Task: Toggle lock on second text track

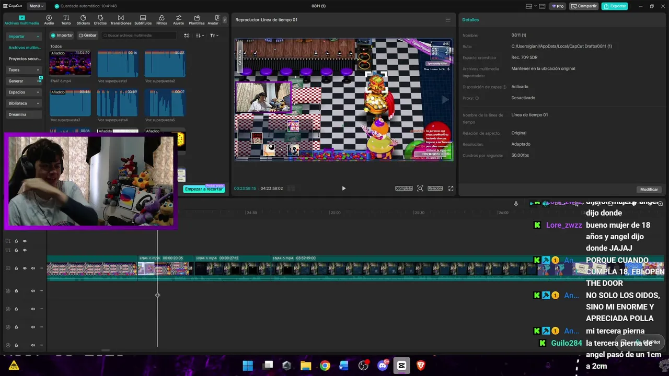Action: [16, 250]
